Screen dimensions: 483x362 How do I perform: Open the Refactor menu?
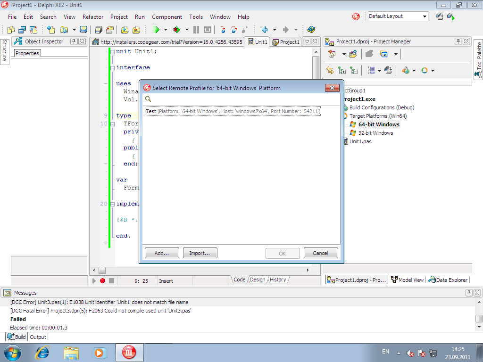pyautogui.click(x=93, y=17)
